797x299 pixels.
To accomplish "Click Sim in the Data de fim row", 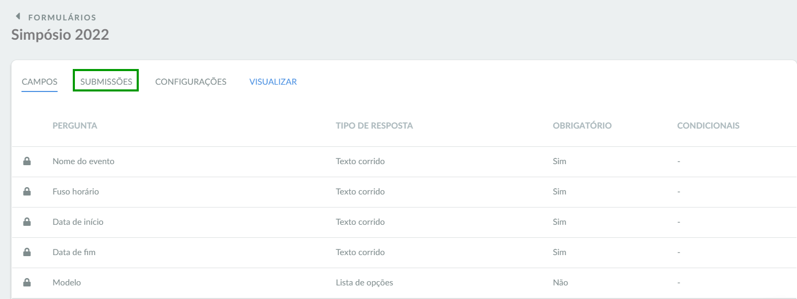I will 560,252.
